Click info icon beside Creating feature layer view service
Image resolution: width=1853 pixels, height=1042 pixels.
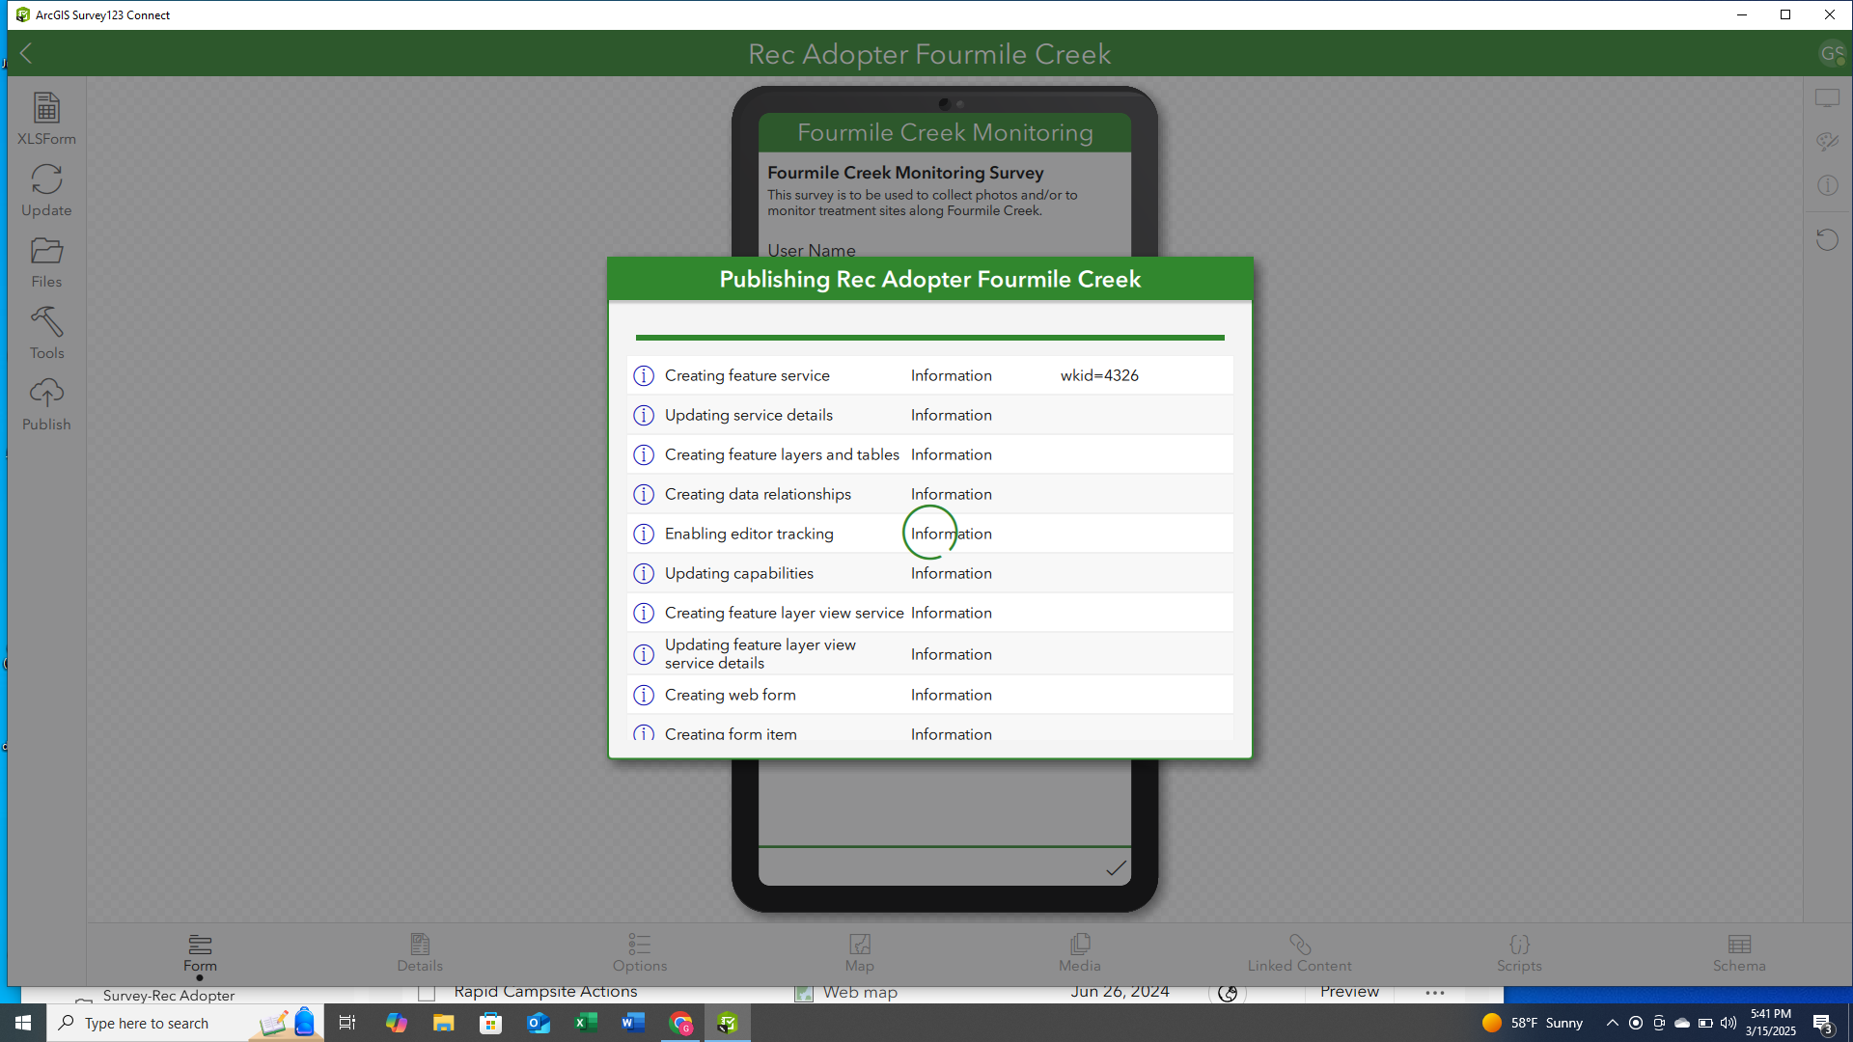[x=644, y=613]
